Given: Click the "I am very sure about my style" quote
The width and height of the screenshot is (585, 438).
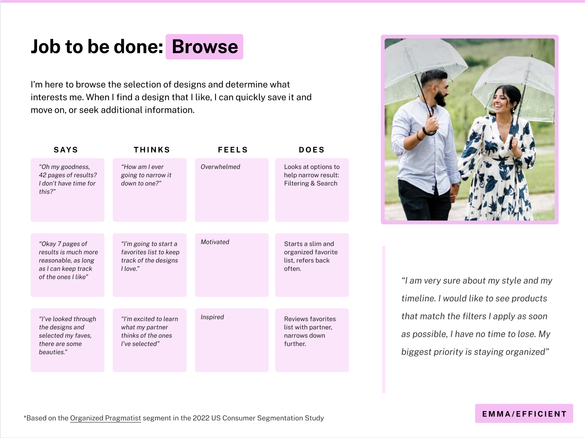Looking at the screenshot, I should pyautogui.click(x=476, y=316).
